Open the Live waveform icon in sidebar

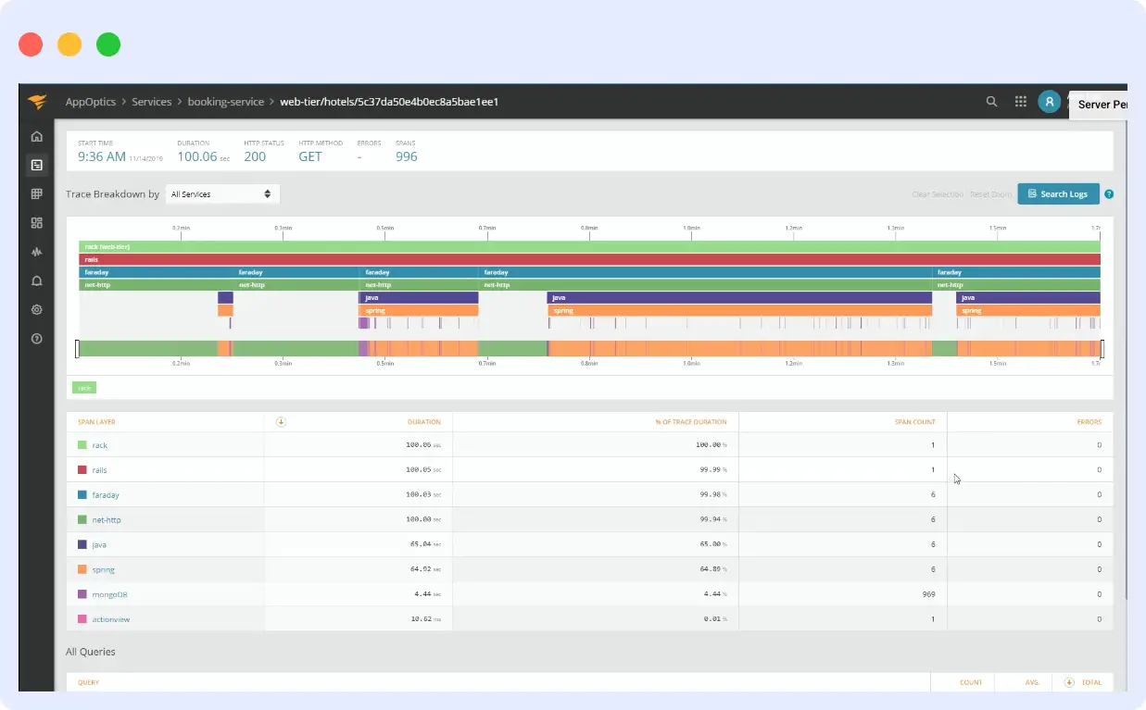coord(36,251)
